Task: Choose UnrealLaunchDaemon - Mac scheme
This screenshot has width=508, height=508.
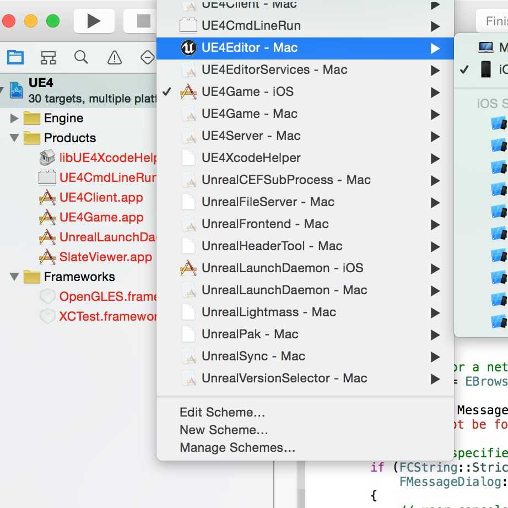Action: coord(305,290)
